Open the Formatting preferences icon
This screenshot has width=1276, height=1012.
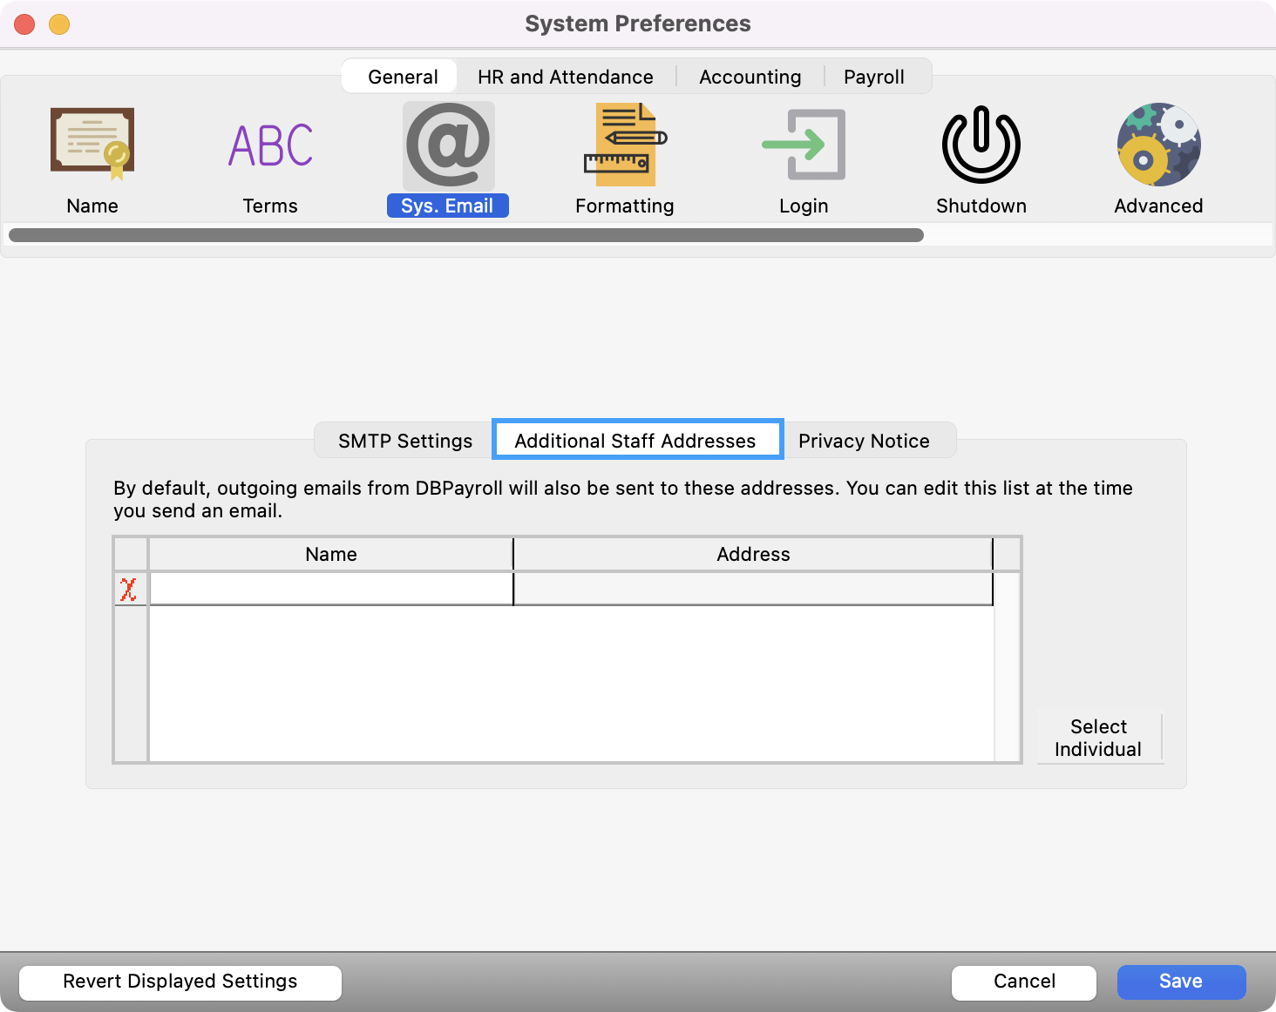[624, 145]
